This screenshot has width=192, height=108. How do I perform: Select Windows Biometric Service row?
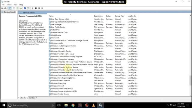(93, 51)
